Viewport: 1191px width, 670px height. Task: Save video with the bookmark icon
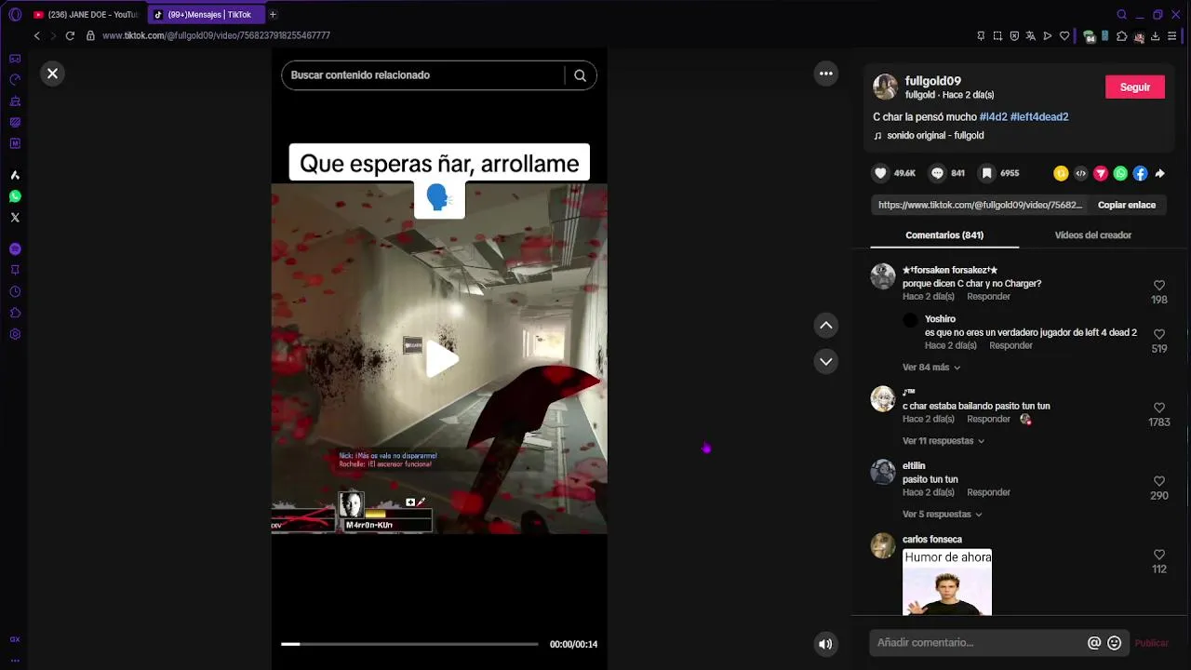coord(987,173)
